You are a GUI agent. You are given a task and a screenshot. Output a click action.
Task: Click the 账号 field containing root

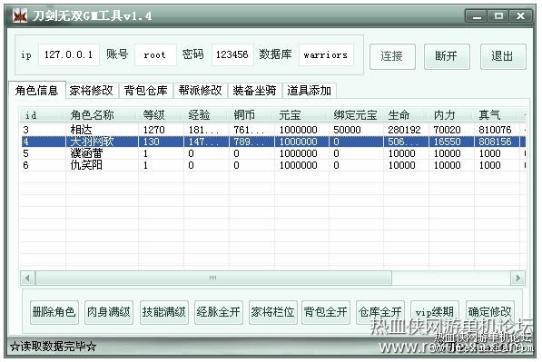155,54
